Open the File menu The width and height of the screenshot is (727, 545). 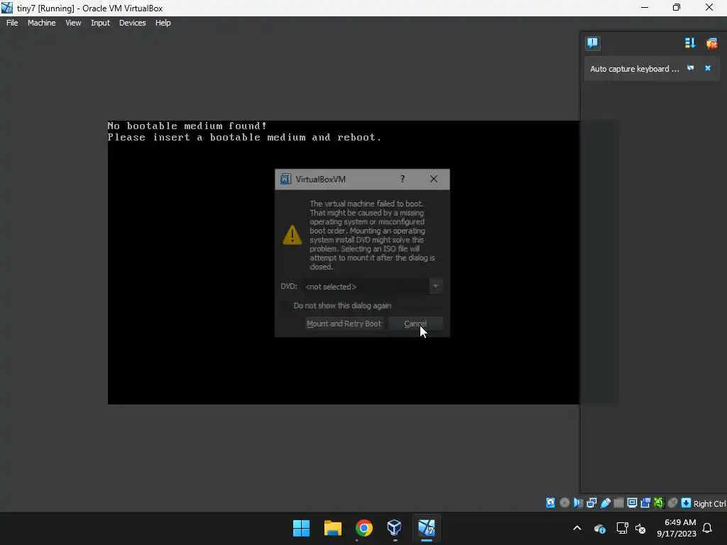click(12, 23)
